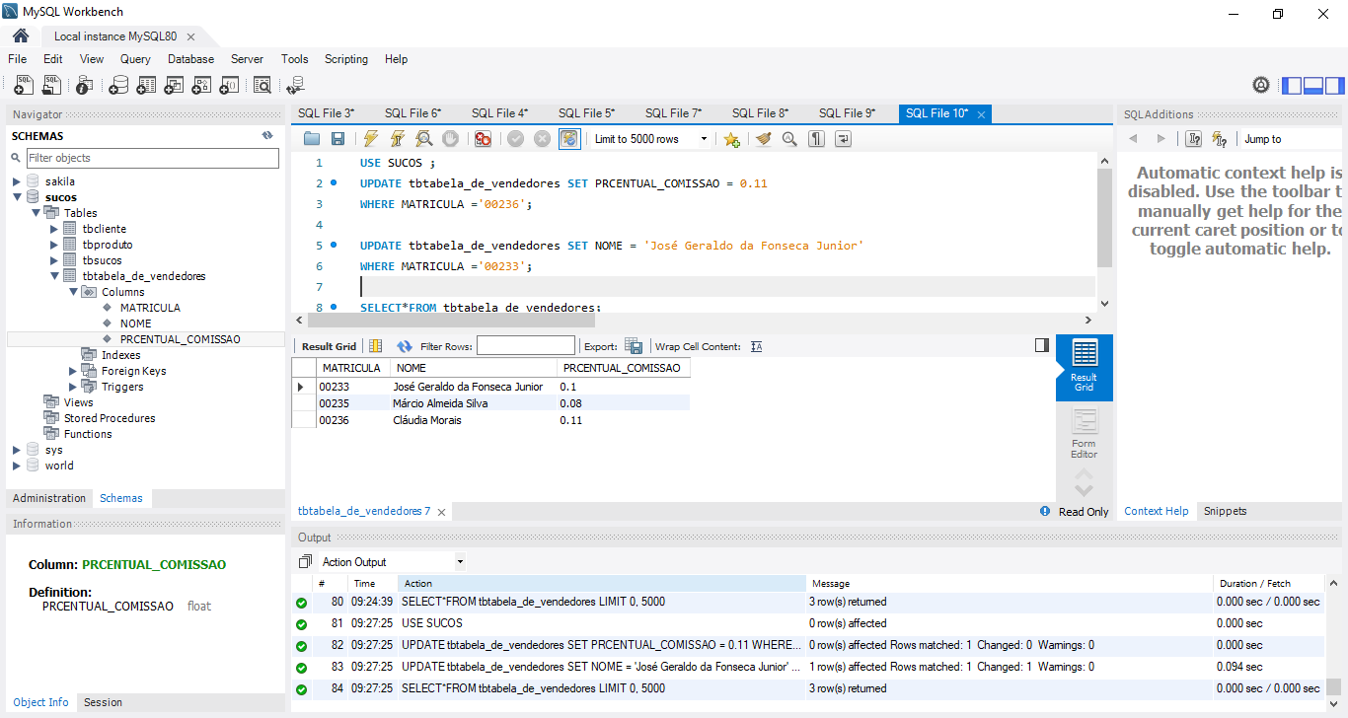Open the Workbench preferences gear icon
Screen dimensions: 1348x718
(1260, 86)
